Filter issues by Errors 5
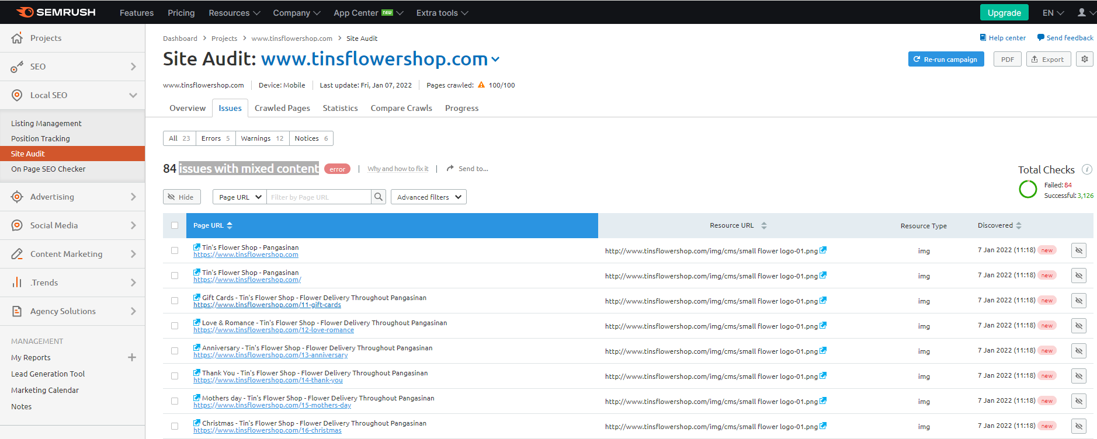The width and height of the screenshot is (1097, 439). tap(216, 138)
